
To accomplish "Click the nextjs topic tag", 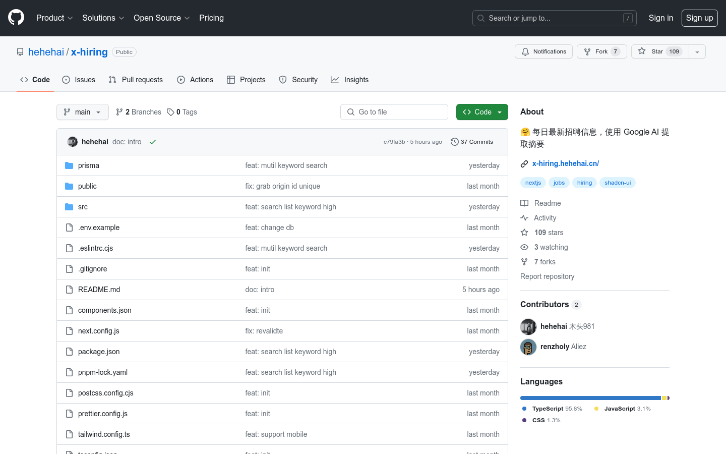I will click(533, 183).
